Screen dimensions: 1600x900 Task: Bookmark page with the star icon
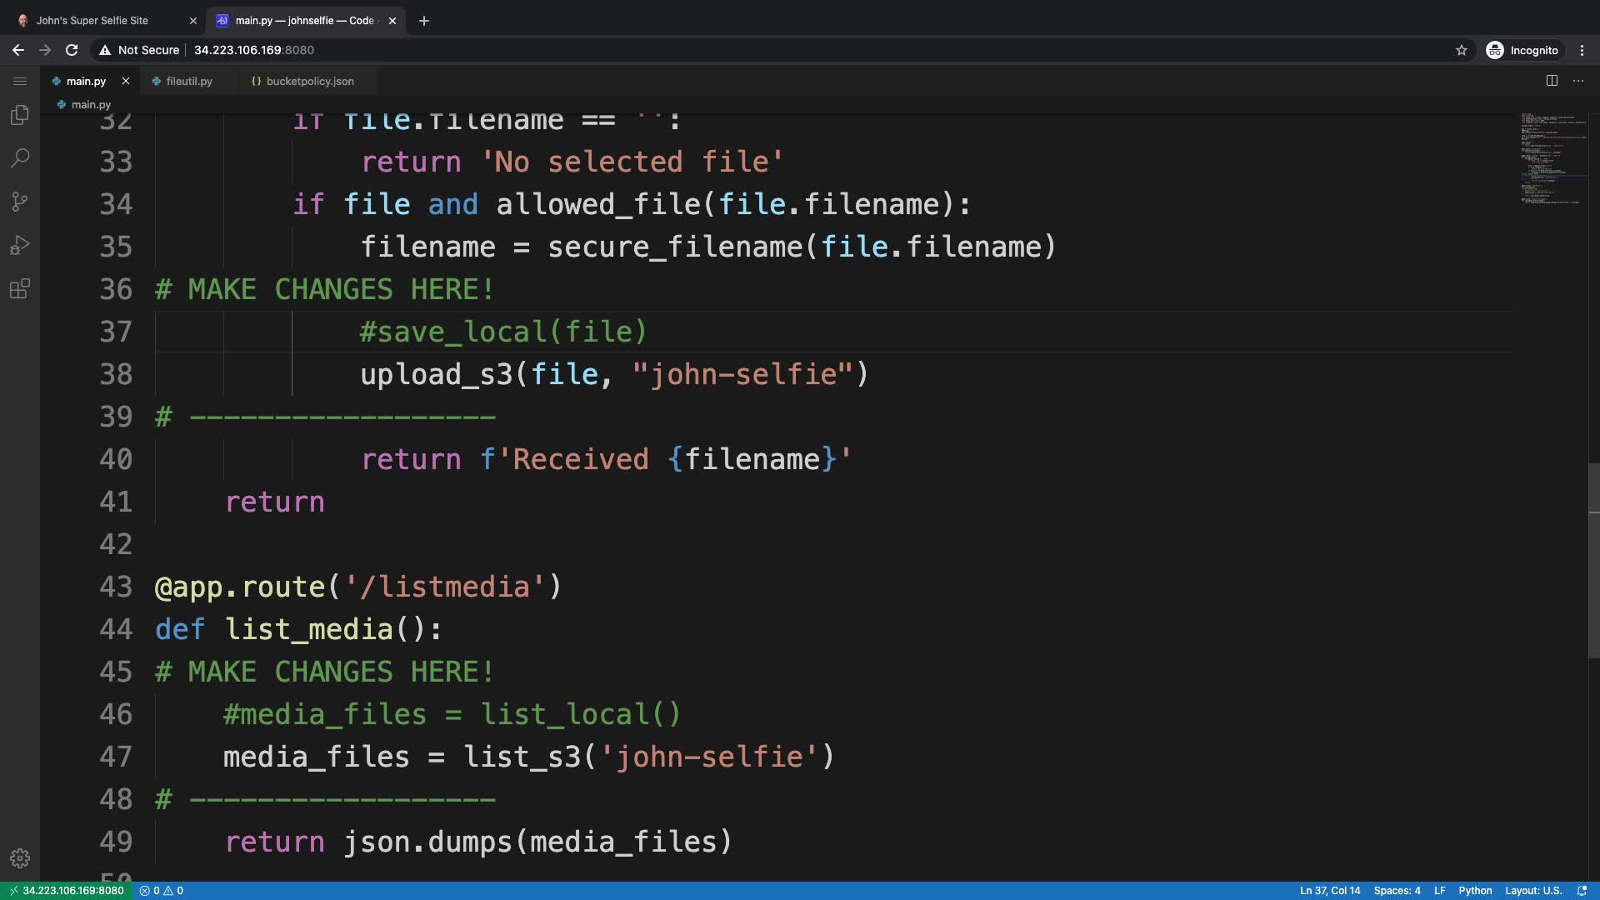(x=1461, y=50)
